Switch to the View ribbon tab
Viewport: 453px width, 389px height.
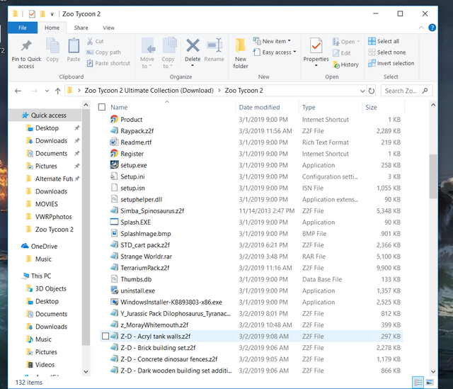pyautogui.click(x=108, y=28)
